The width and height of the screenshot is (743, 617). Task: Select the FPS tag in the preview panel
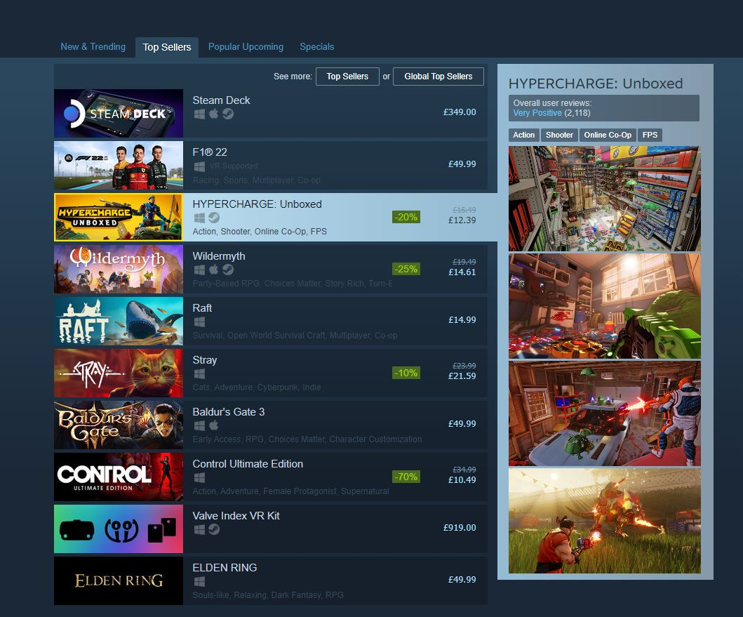[x=650, y=135]
